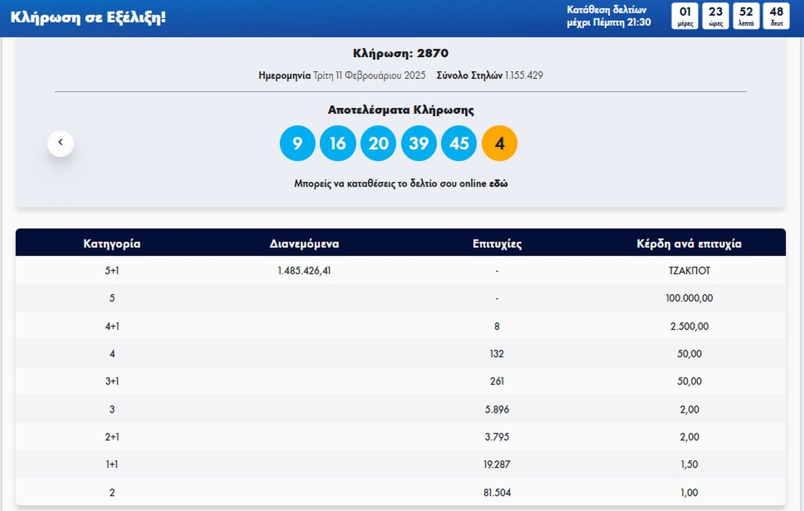Viewport: 804px width, 511px height.
Task: Go to the previous draw using left chevron
Action: 60,143
